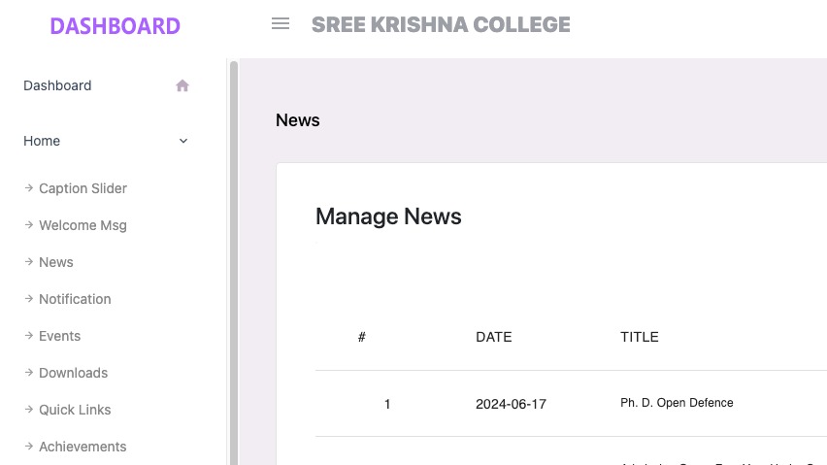Sort by the DATE column header
The image size is (827, 465).
(494, 337)
